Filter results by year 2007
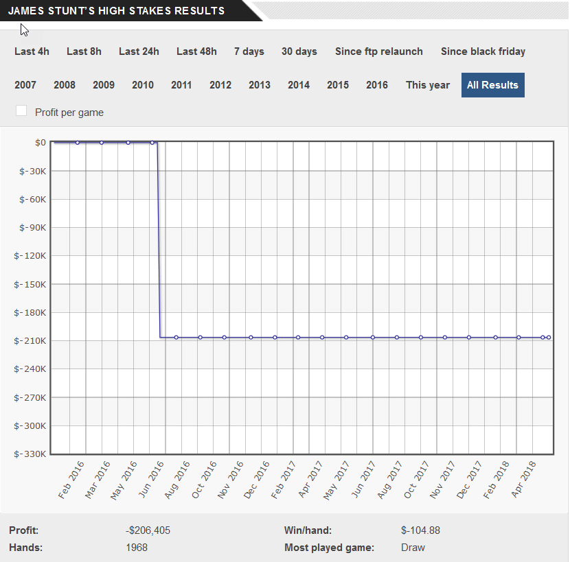570x562 pixels. click(25, 85)
